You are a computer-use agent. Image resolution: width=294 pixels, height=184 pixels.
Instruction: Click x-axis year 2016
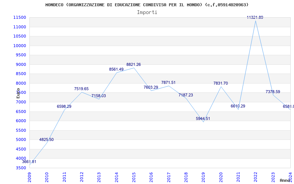tap(151, 177)
